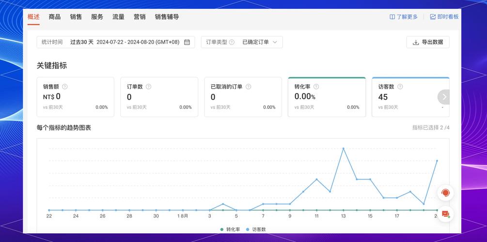Deselect the 转化率 metric card
The width and height of the screenshot is (487, 242).
click(x=327, y=97)
